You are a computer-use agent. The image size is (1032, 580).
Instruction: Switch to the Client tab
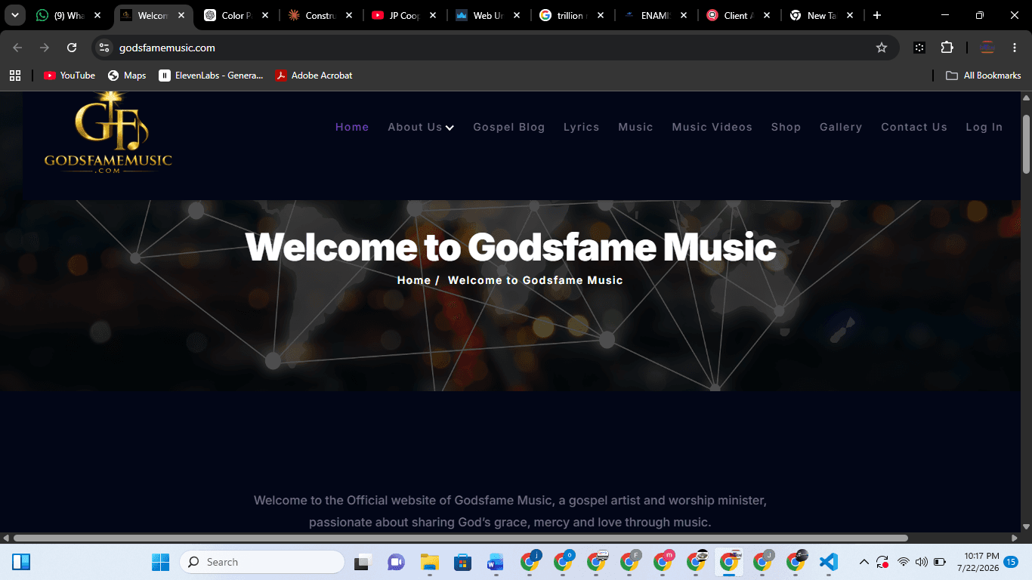[740, 15]
